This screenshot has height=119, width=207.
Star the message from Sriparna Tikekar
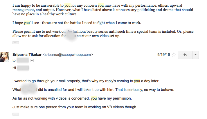coord(174,54)
